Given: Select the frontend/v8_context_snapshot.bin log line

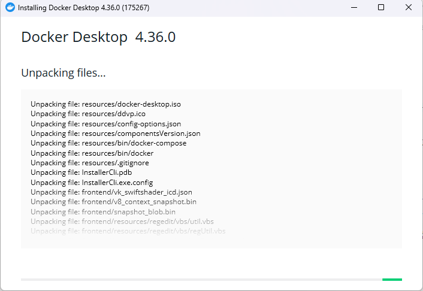Looking at the screenshot, I should pyautogui.click(x=114, y=202).
